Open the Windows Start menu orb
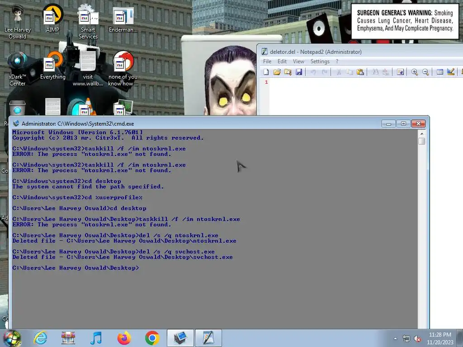 click(x=12, y=338)
